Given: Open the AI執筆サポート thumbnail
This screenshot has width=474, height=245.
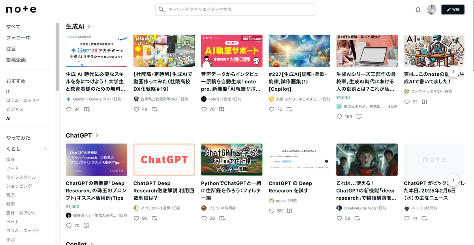Looking at the screenshot, I should pos(231,51).
